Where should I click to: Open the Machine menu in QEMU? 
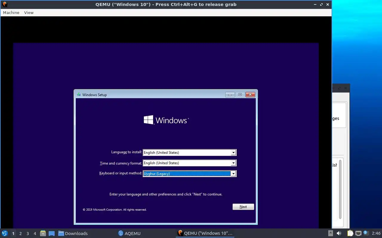[x=11, y=12]
